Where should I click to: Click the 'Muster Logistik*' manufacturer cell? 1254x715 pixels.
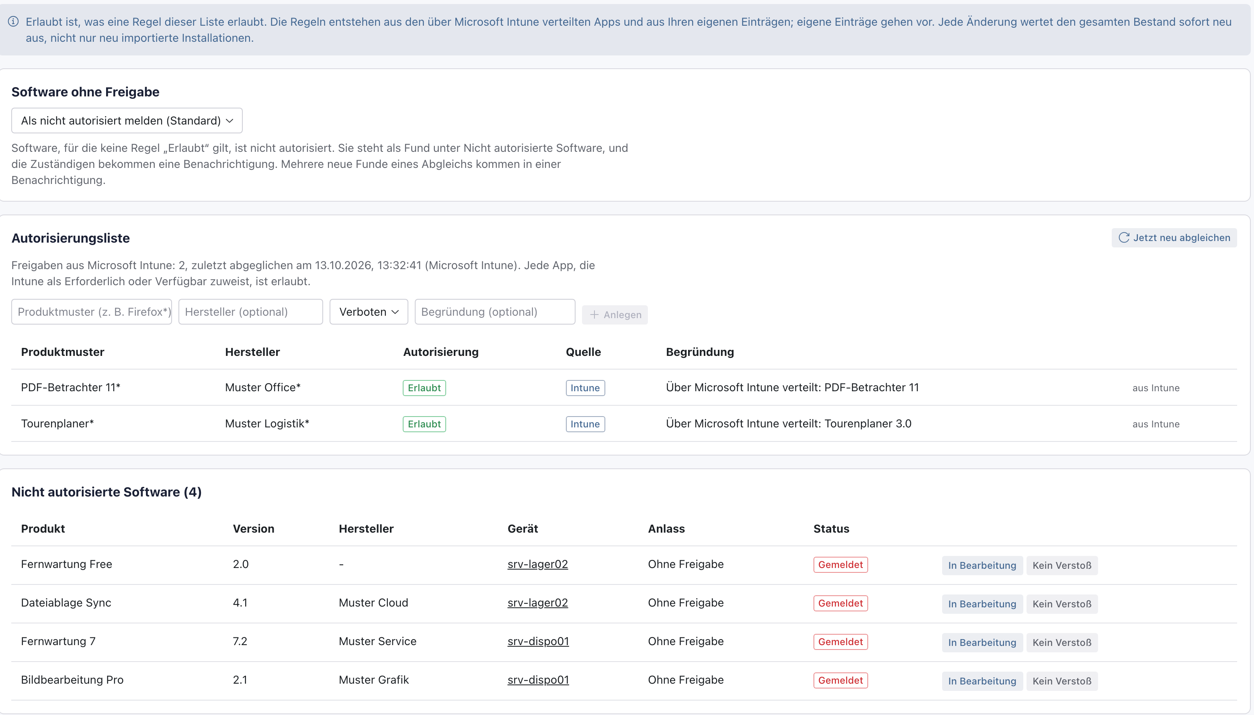[x=267, y=423]
